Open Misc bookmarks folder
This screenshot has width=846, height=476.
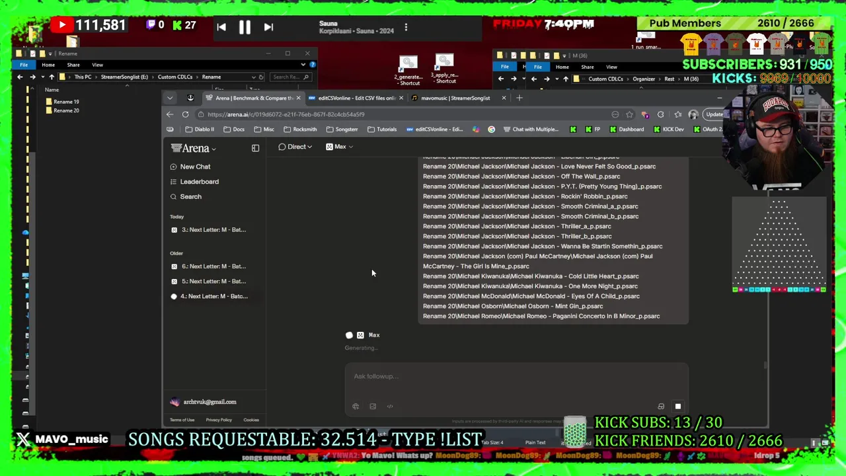click(x=264, y=130)
